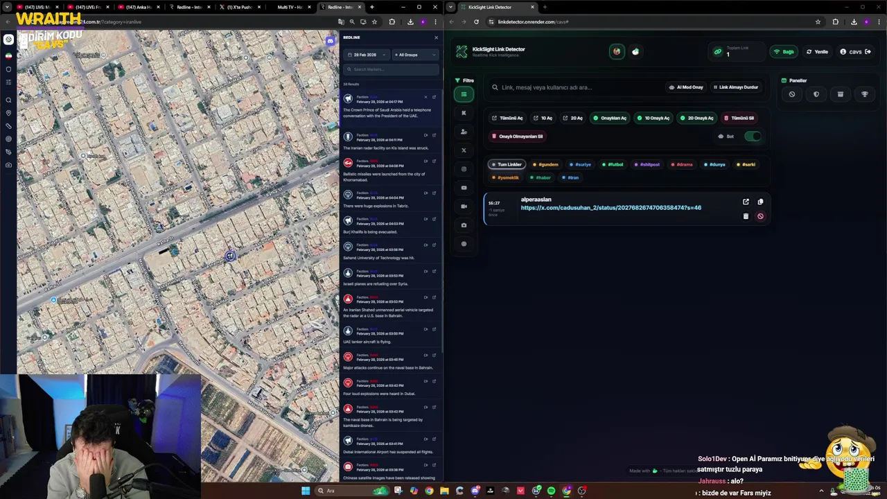Open the banned panel icon under Paneller
The width and height of the screenshot is (887, 499).
(792, 94)
